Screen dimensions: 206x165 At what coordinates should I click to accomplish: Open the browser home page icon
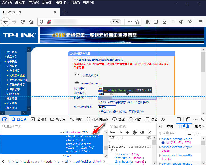[31, 22]
